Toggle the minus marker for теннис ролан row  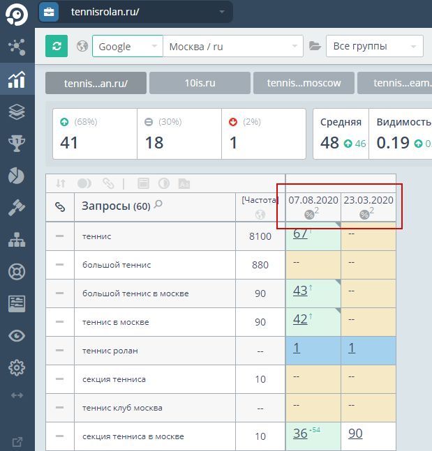pos(60,351)
